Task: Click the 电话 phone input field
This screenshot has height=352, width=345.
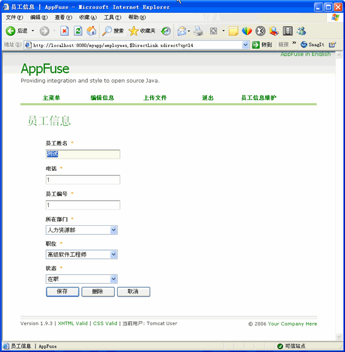Action: 83,179
